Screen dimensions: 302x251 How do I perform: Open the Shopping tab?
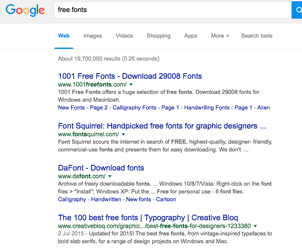(158, 36)
